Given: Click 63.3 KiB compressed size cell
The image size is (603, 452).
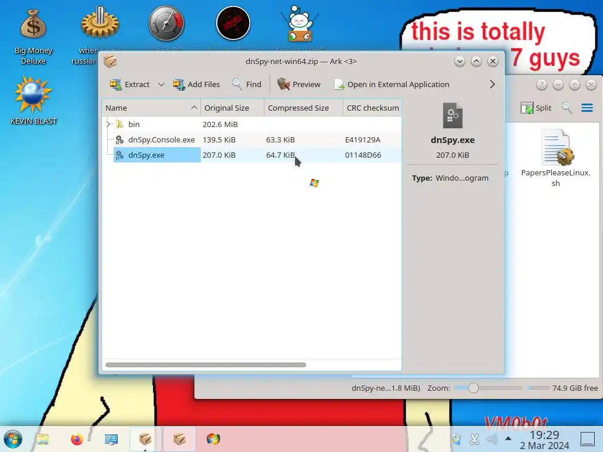Looking at the screenshot, I should pyautogui.click(x=280, y=139).
